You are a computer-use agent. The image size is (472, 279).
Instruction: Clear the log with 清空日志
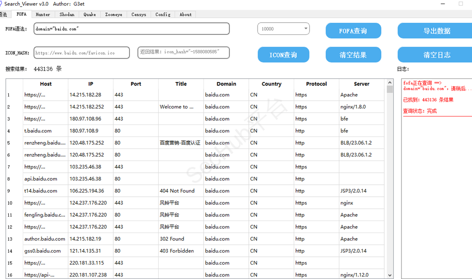tap(436, 55)
